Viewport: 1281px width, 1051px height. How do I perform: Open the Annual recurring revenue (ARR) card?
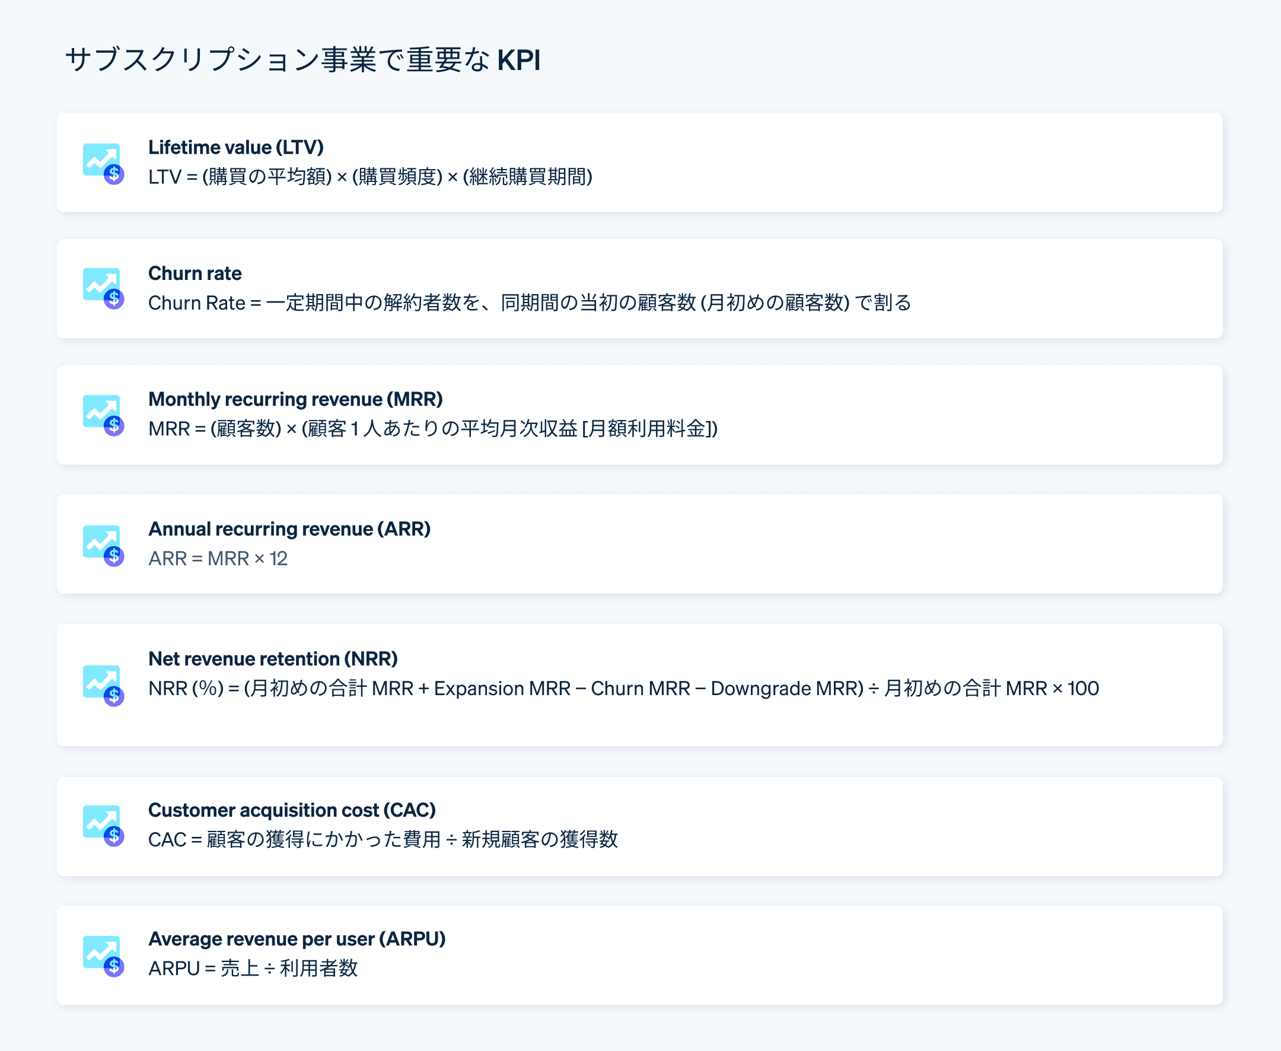640,543
